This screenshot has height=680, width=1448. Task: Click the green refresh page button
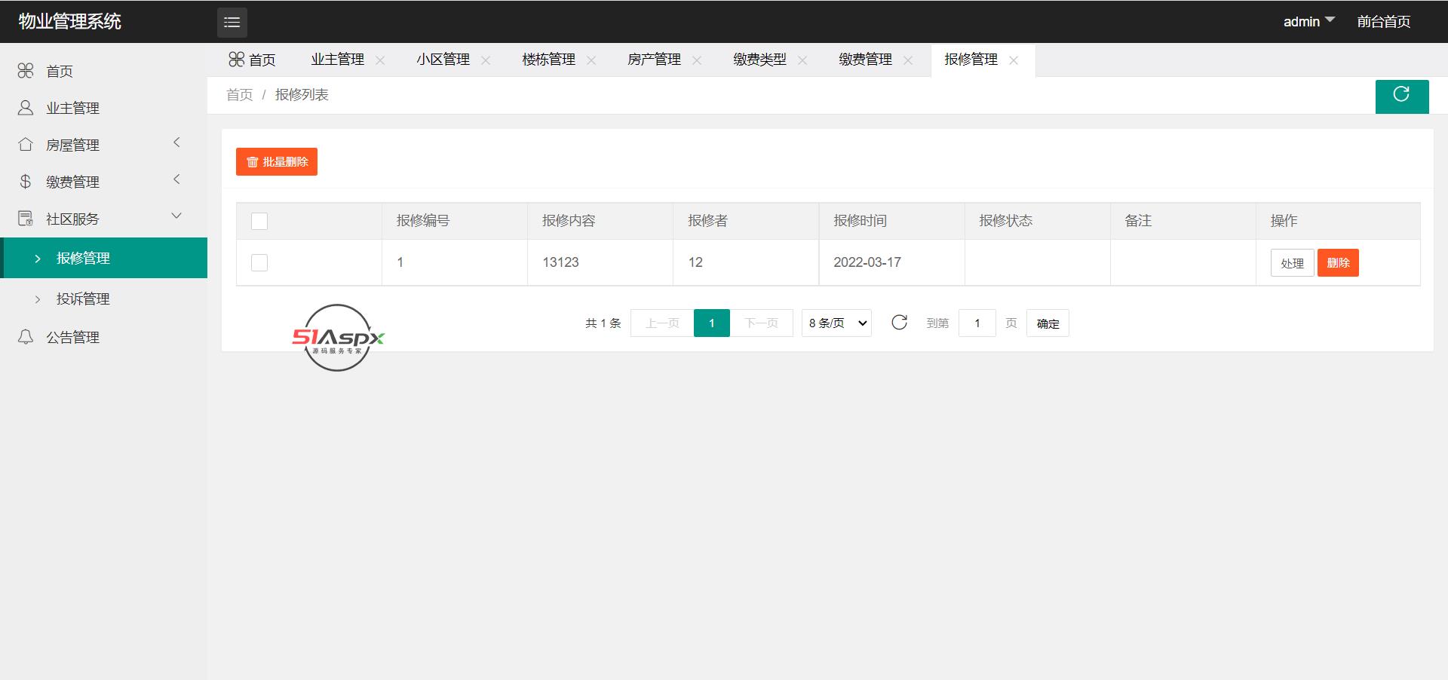click(1401, 96)
